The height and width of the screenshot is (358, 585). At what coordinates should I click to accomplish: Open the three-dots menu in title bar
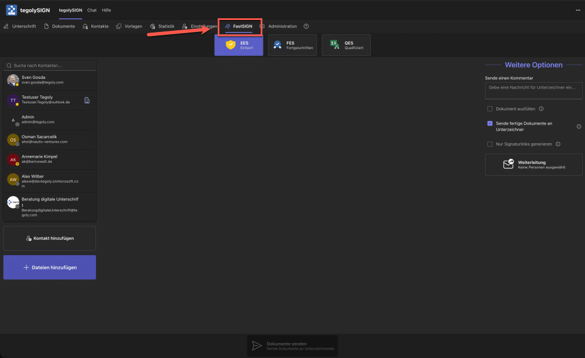[x=578, y=10]
